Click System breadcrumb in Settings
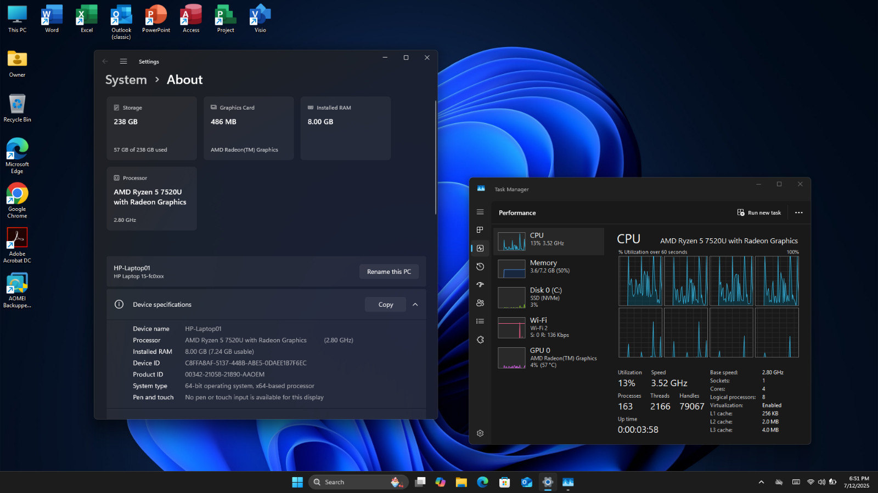The height and width of the screenshot is (493, 878). coord(126,80)
